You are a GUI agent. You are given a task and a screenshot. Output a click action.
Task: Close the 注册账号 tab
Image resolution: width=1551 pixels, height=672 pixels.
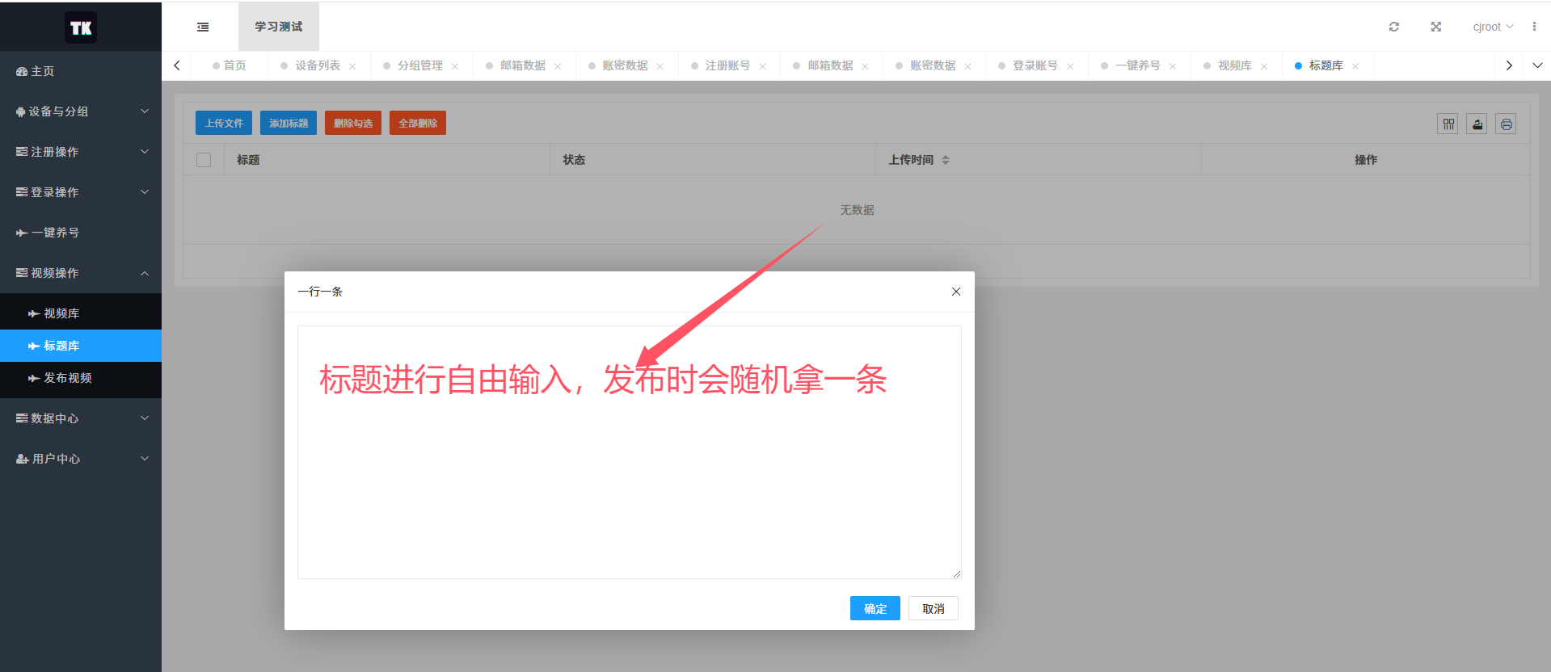(762, 66)
